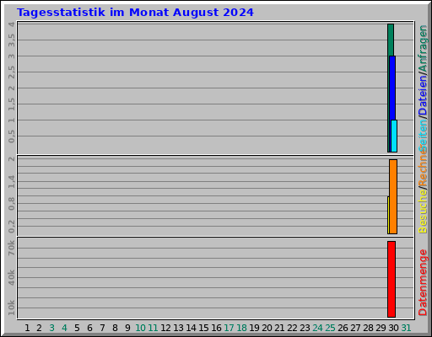Select the Anfragen legend label
Viewport: 432px width, 337px height.
(x=423, y=48)
